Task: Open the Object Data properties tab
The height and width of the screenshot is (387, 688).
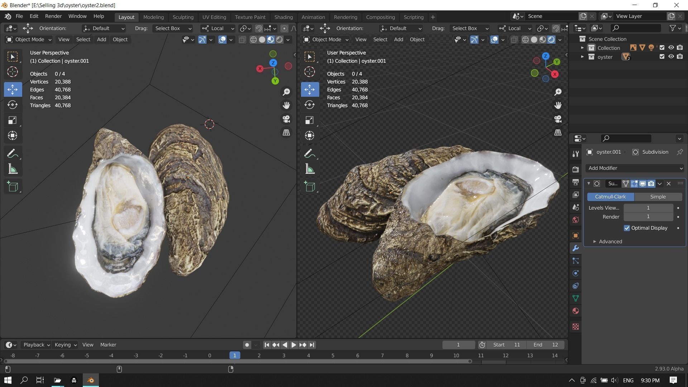Action: pos(575,298)
